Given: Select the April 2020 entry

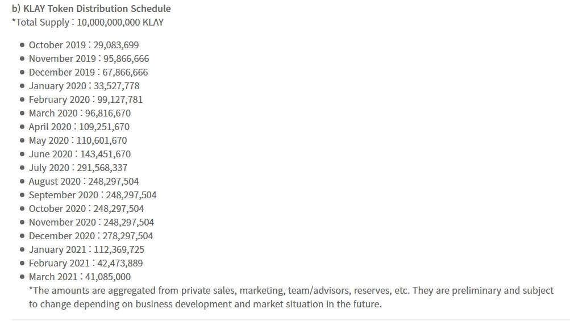Looking at the screenshot, I should tap(79, 127).
